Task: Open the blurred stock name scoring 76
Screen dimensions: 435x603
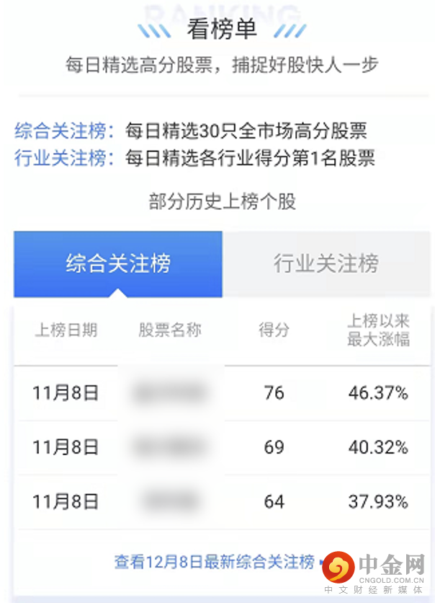Action: pos(170,393)
